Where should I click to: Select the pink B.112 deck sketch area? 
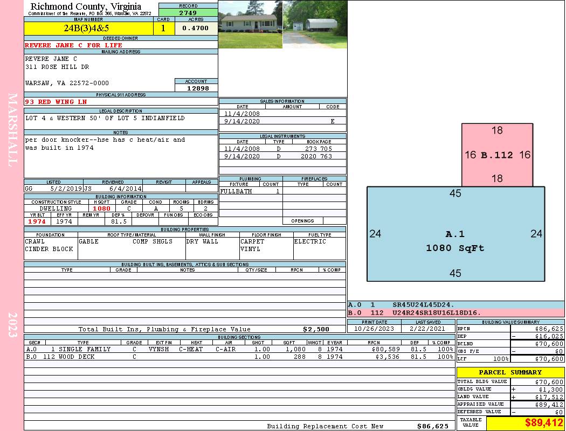coord(497,155)
